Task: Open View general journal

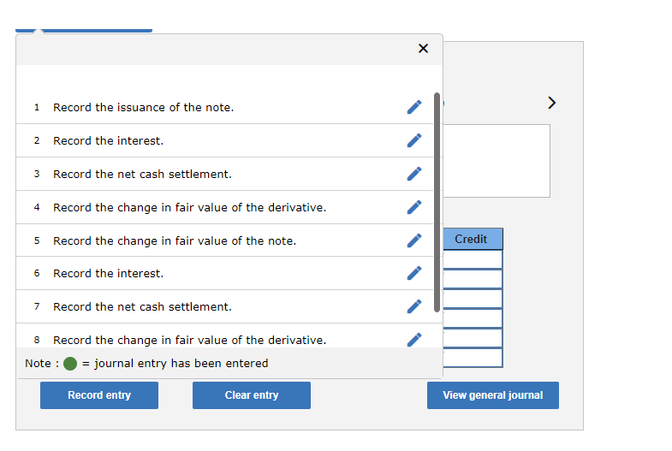Action: pyautogui.click(x=492, y=395)
